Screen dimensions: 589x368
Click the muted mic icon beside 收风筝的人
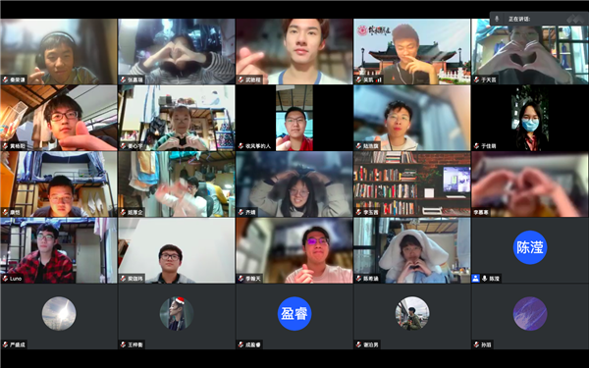click(x=241, y=146)
